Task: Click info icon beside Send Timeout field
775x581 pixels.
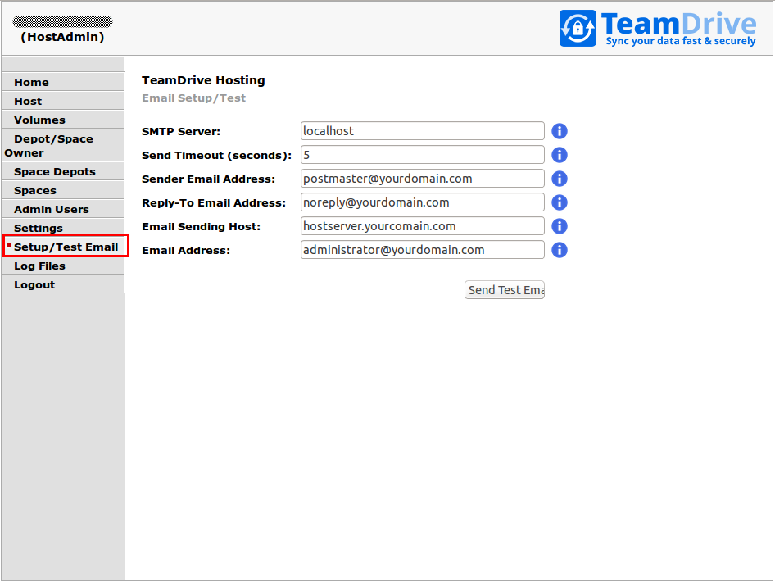Action: coord(559,155)
